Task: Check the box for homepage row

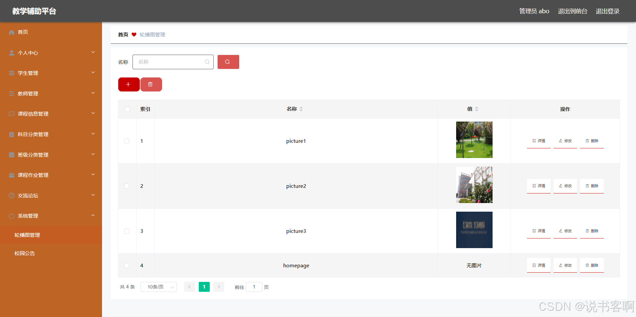Action: [127, 266]
